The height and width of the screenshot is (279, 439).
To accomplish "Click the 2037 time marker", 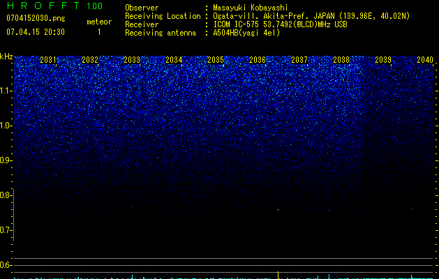I will (299, 59).
